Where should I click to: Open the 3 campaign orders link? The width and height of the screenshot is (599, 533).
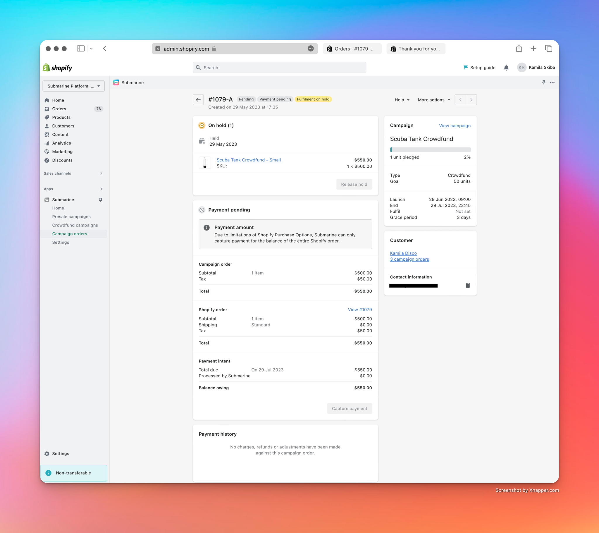click(409, 259)
